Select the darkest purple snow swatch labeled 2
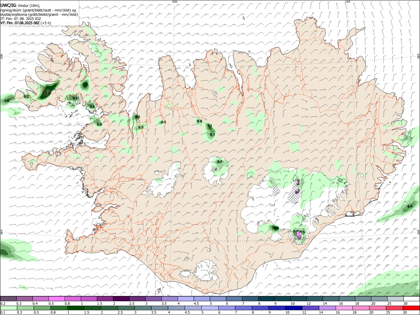Viewport: 420px width, 315px height. (121, 299)
